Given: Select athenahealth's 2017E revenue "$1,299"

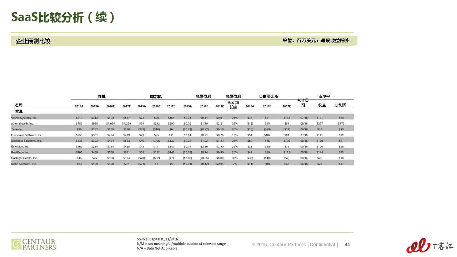Looking at the screenshot, I should pos(126,124).
